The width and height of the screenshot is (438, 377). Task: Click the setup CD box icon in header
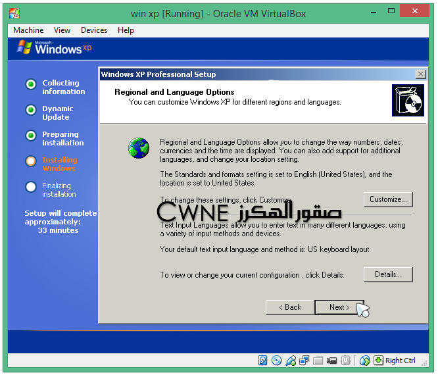pos(408,100)
